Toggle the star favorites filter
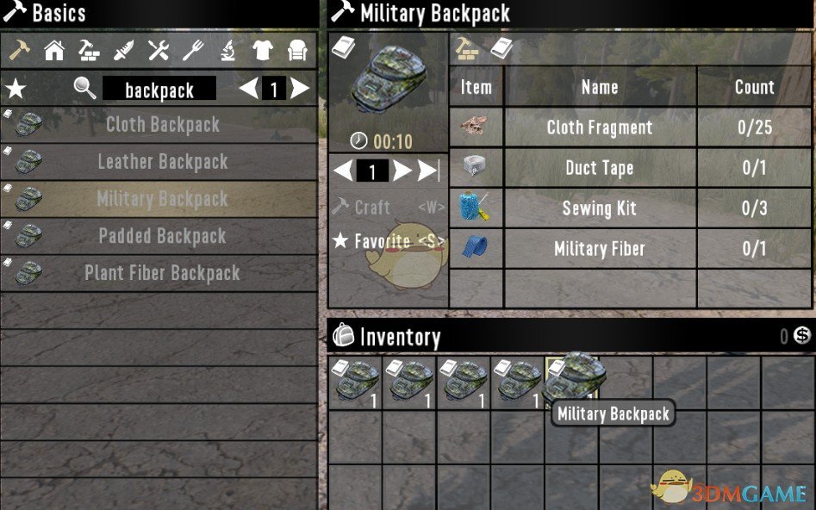 pyautogui.click(x=16, y=89)
